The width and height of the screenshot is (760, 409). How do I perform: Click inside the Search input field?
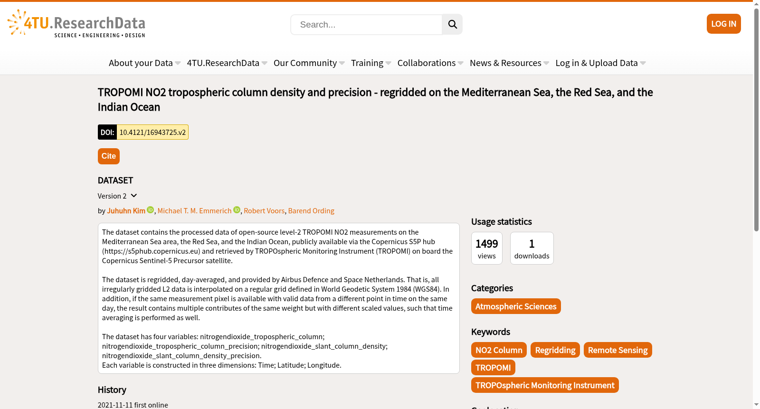pos(366,25)
